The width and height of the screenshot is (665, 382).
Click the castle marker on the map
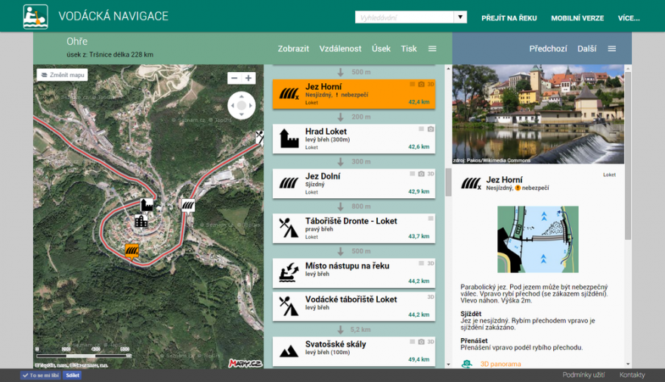[x=147, y=205]
